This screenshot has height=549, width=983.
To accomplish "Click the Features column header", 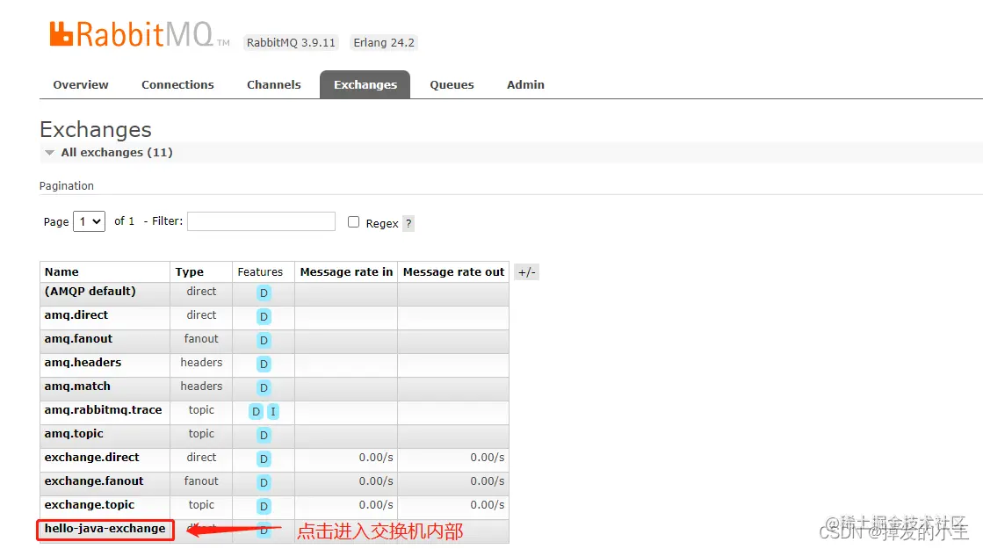I will (x=260, y=272).
